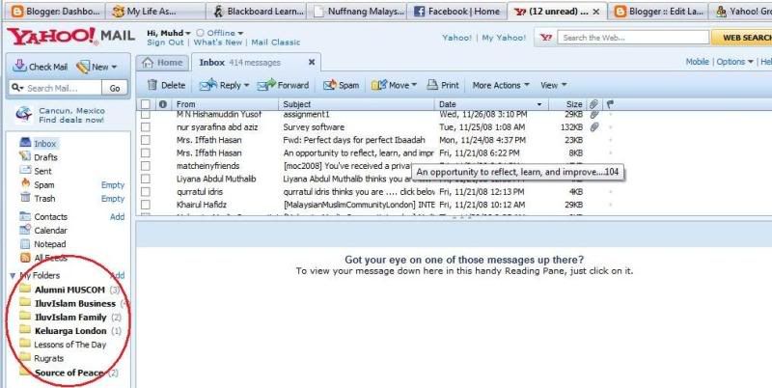Tick checkbox for M N Hishamuddin Yusof email
This screenshot has width=772, height=388.
click(146, 114)
